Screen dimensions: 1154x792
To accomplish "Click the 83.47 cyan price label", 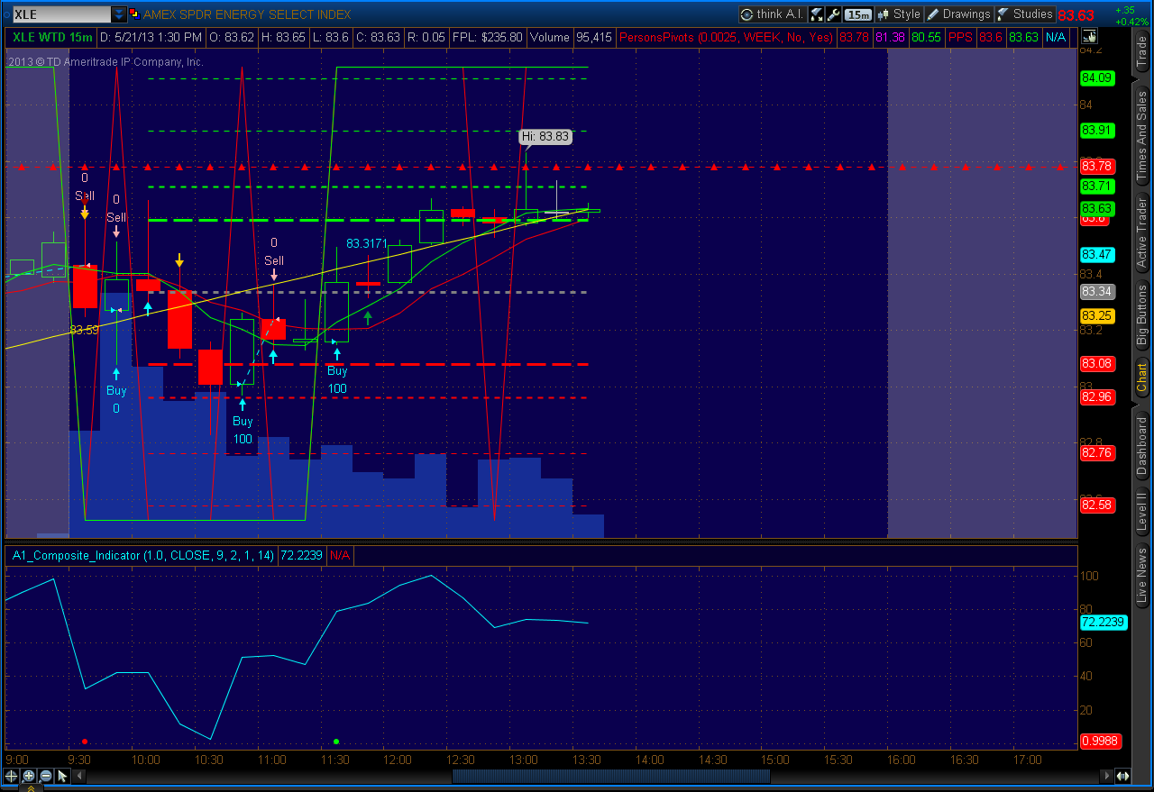I will click(1096, 254).
